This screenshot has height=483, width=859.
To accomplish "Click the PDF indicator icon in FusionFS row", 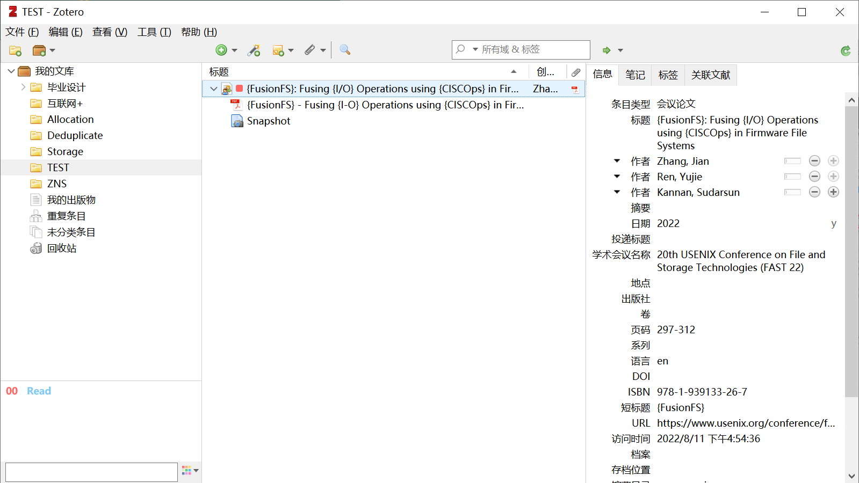I will tap(575, 89).
